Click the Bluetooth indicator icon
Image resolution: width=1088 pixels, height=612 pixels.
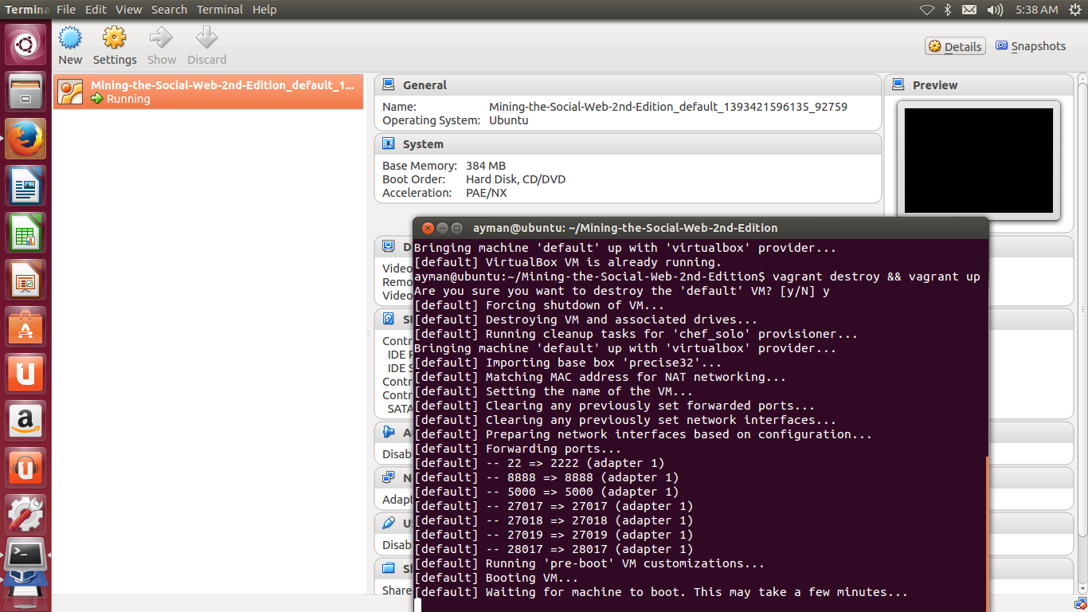tap(948, 10)
